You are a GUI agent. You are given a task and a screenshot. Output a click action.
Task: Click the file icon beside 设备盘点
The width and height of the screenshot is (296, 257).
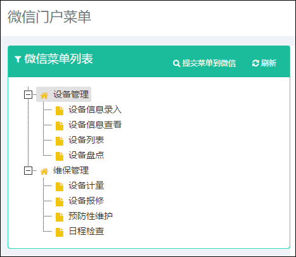point(60,156)
